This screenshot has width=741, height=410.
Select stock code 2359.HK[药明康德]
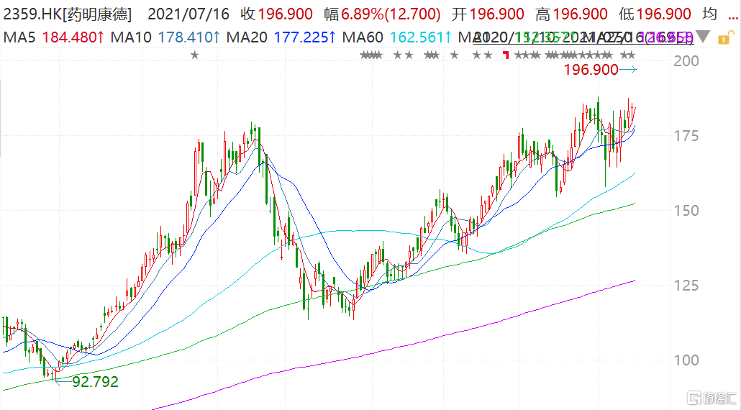[67, 14]
